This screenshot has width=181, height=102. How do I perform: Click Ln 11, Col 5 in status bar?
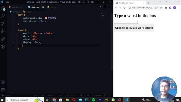click(39, 95)
